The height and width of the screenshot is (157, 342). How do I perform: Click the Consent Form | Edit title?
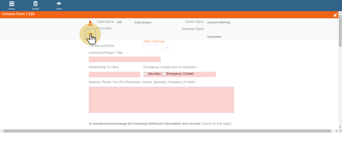point(18,14)
